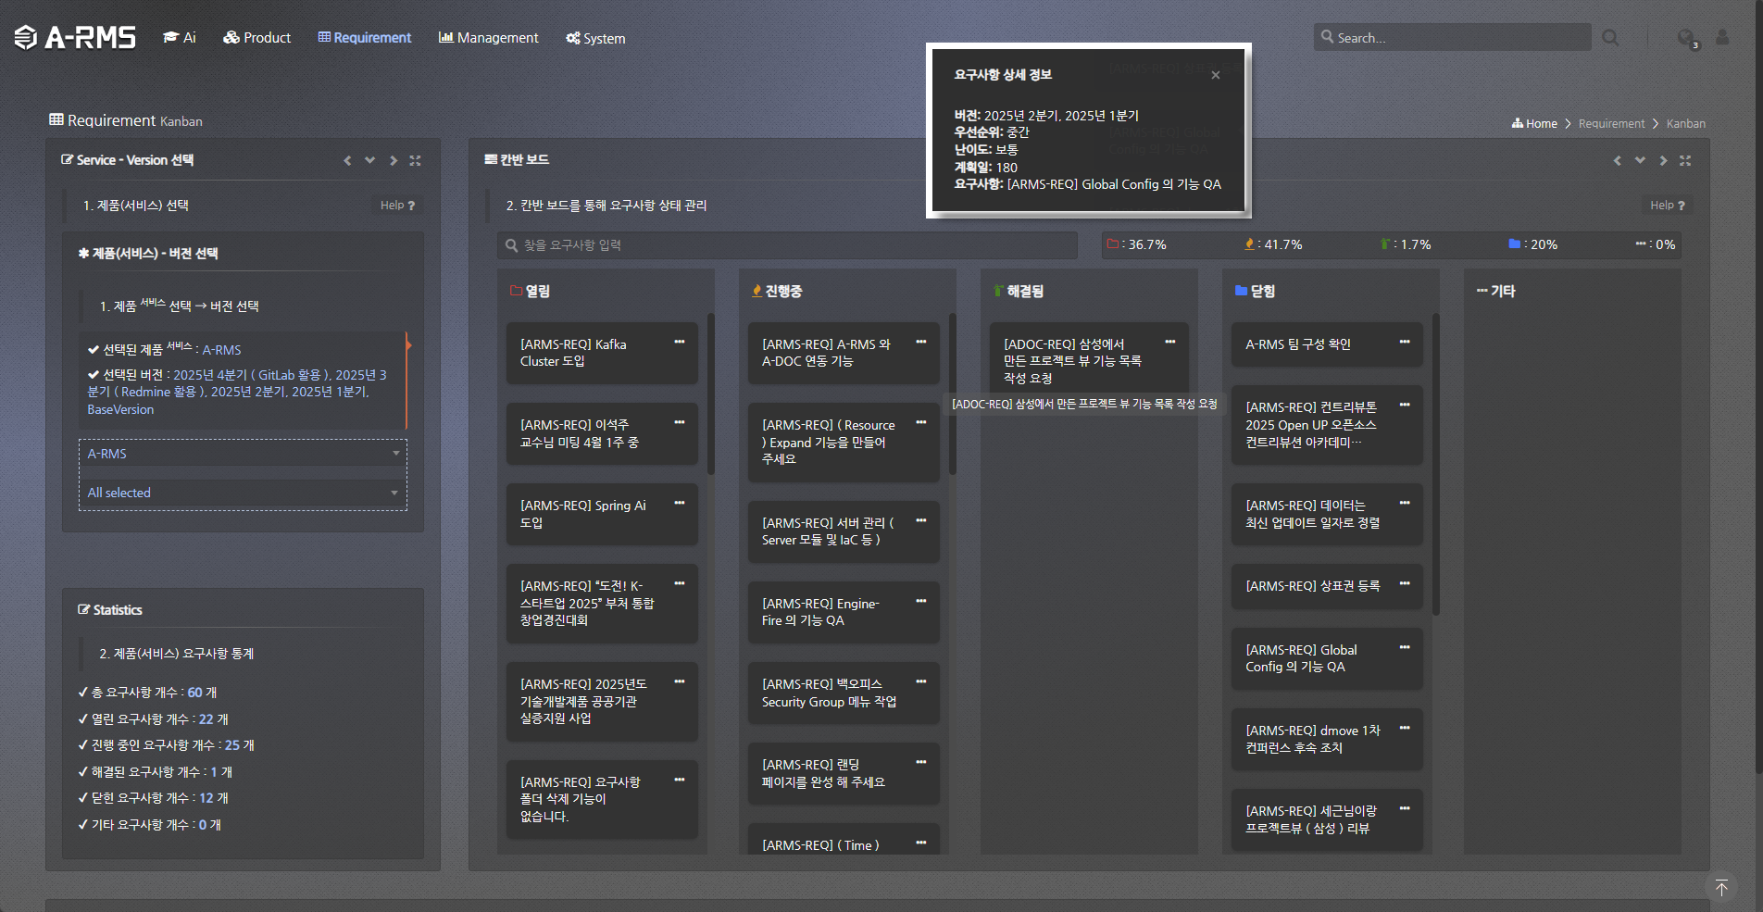
Task: Open ellipsis menu on Kafka Cluster card
Action: (679, 343)
